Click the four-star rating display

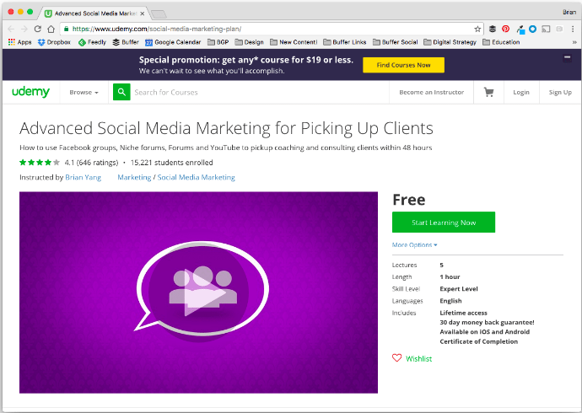[x=40, y=162]
